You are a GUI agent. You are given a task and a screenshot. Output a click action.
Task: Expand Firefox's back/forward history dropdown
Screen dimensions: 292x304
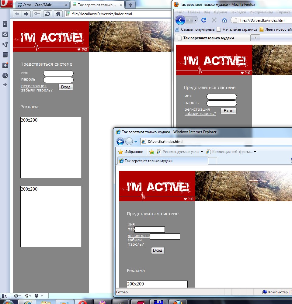pos(195,20)
